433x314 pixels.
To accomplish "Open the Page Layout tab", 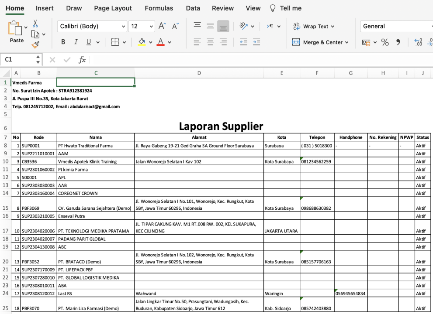I will [113, 8].
